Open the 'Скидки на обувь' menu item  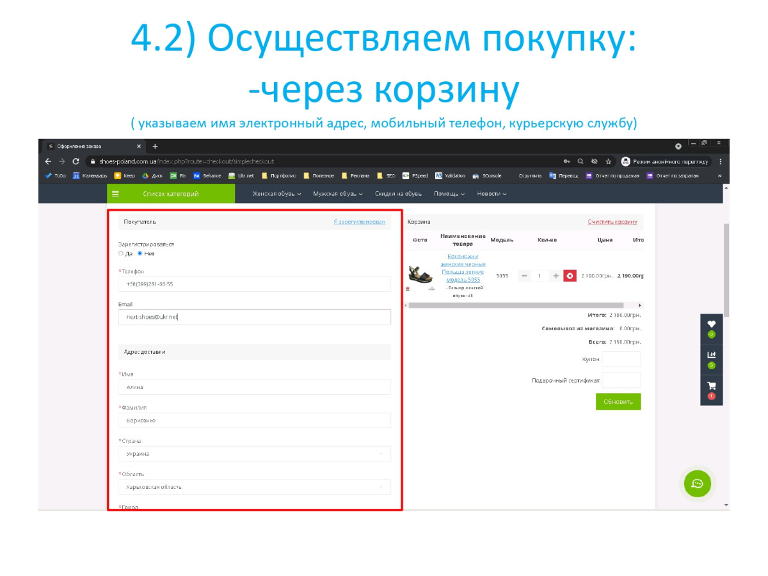398,194
